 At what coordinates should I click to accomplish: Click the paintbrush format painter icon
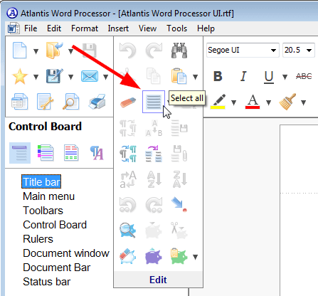tap(287, 102)
